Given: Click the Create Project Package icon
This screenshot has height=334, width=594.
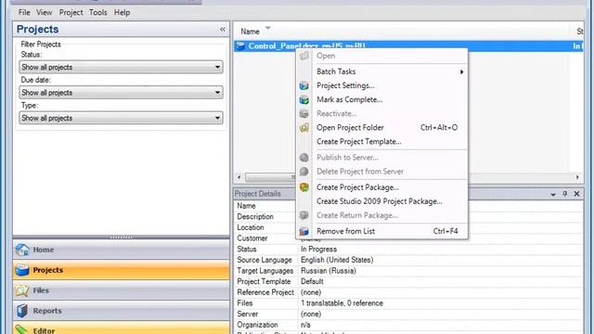Looking at the screenshot, I should click(x=303, y=187).
